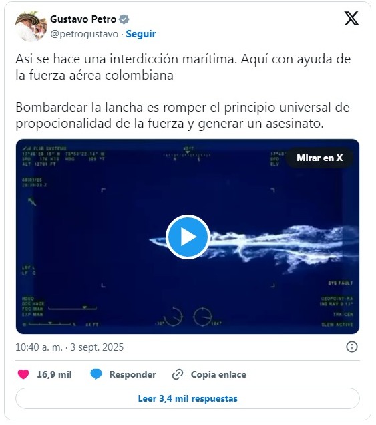
Task: Click Gustavo Petro's profile avatar
Action: click(31, 26)
